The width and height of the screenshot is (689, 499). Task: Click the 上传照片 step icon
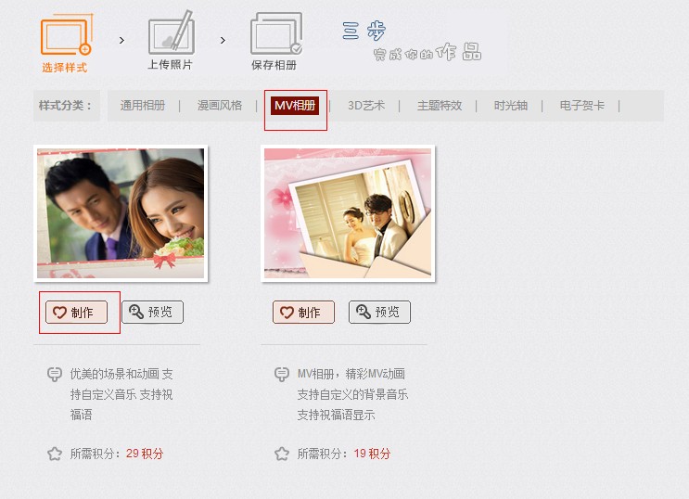172,32
